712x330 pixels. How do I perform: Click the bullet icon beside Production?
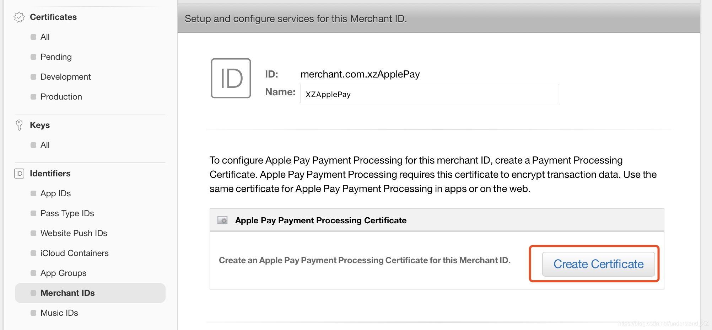(x=33, y=97)
